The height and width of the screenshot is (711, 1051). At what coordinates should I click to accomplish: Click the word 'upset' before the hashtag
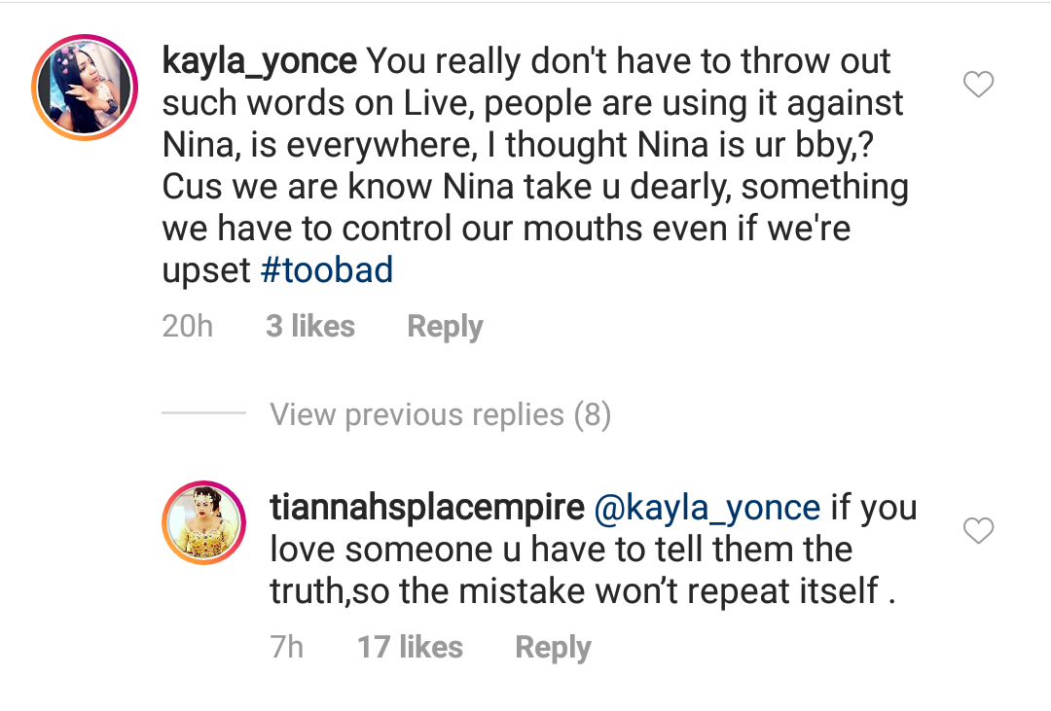[x=206, y=270]
